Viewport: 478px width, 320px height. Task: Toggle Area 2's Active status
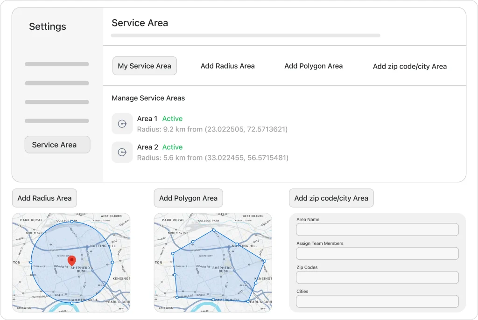pyautogui.click(x=172, y=147)
